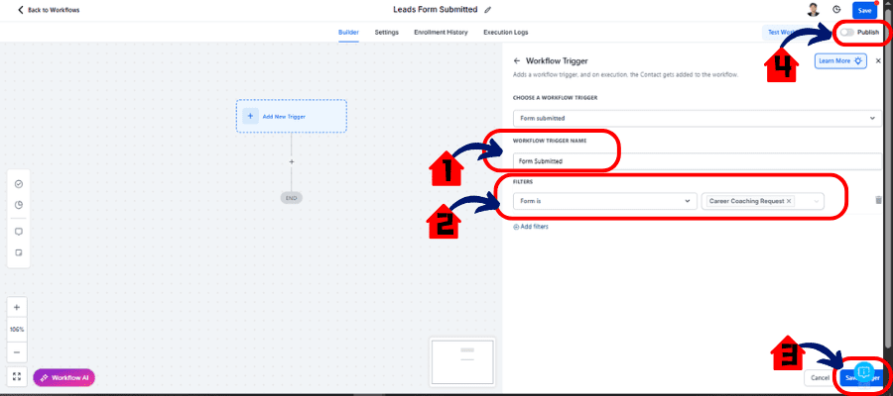
Task: Open the sticky note sidebar icon
Action: point(18,252)
